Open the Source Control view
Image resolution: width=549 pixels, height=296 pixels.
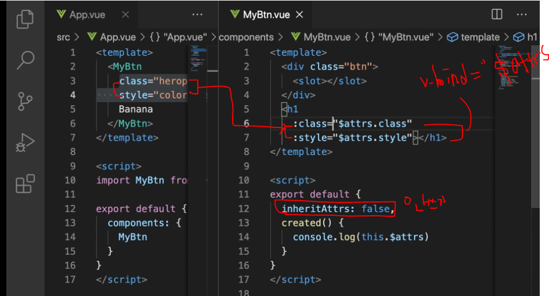pyautogui.click(x=25, y=102)
